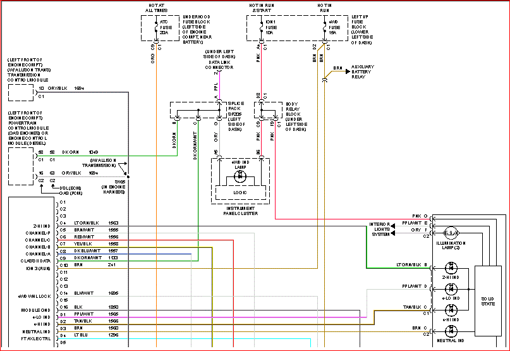Click the vertical PPL wire label below data link
Screen dimensions: 510x351
coord(216,87)
